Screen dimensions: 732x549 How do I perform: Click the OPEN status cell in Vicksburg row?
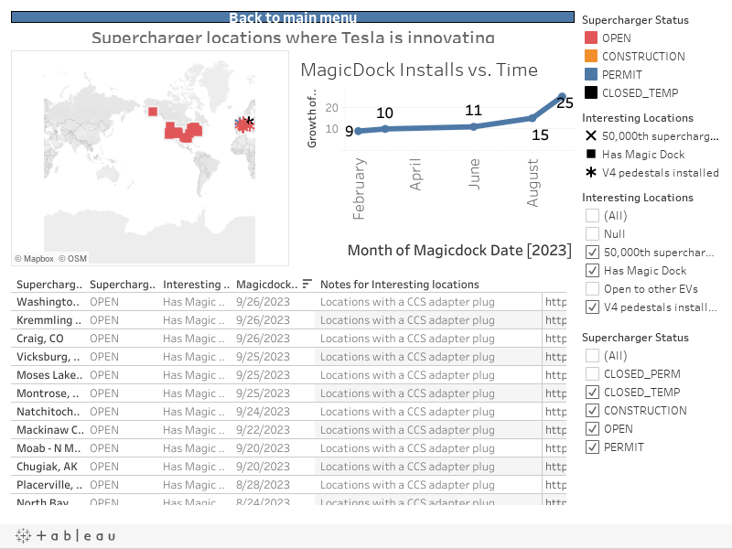click(x=104, y=357)
